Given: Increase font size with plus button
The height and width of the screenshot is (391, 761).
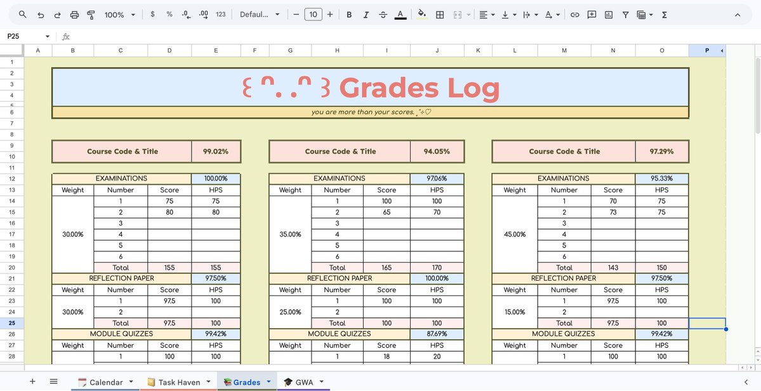Looking at the screenshot, I should [x=330, y=15].
